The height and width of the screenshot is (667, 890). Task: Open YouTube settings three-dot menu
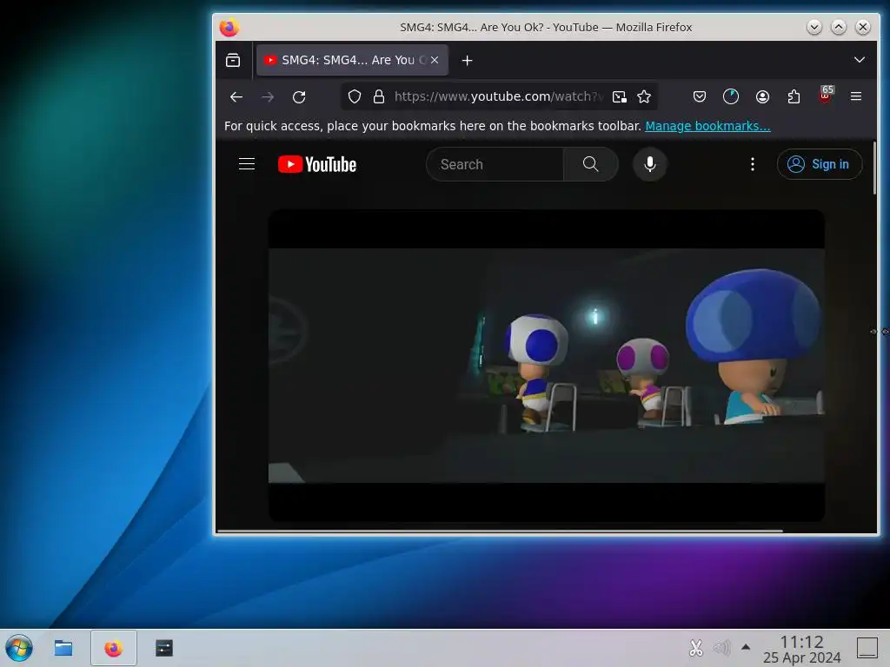coord(753,164)
